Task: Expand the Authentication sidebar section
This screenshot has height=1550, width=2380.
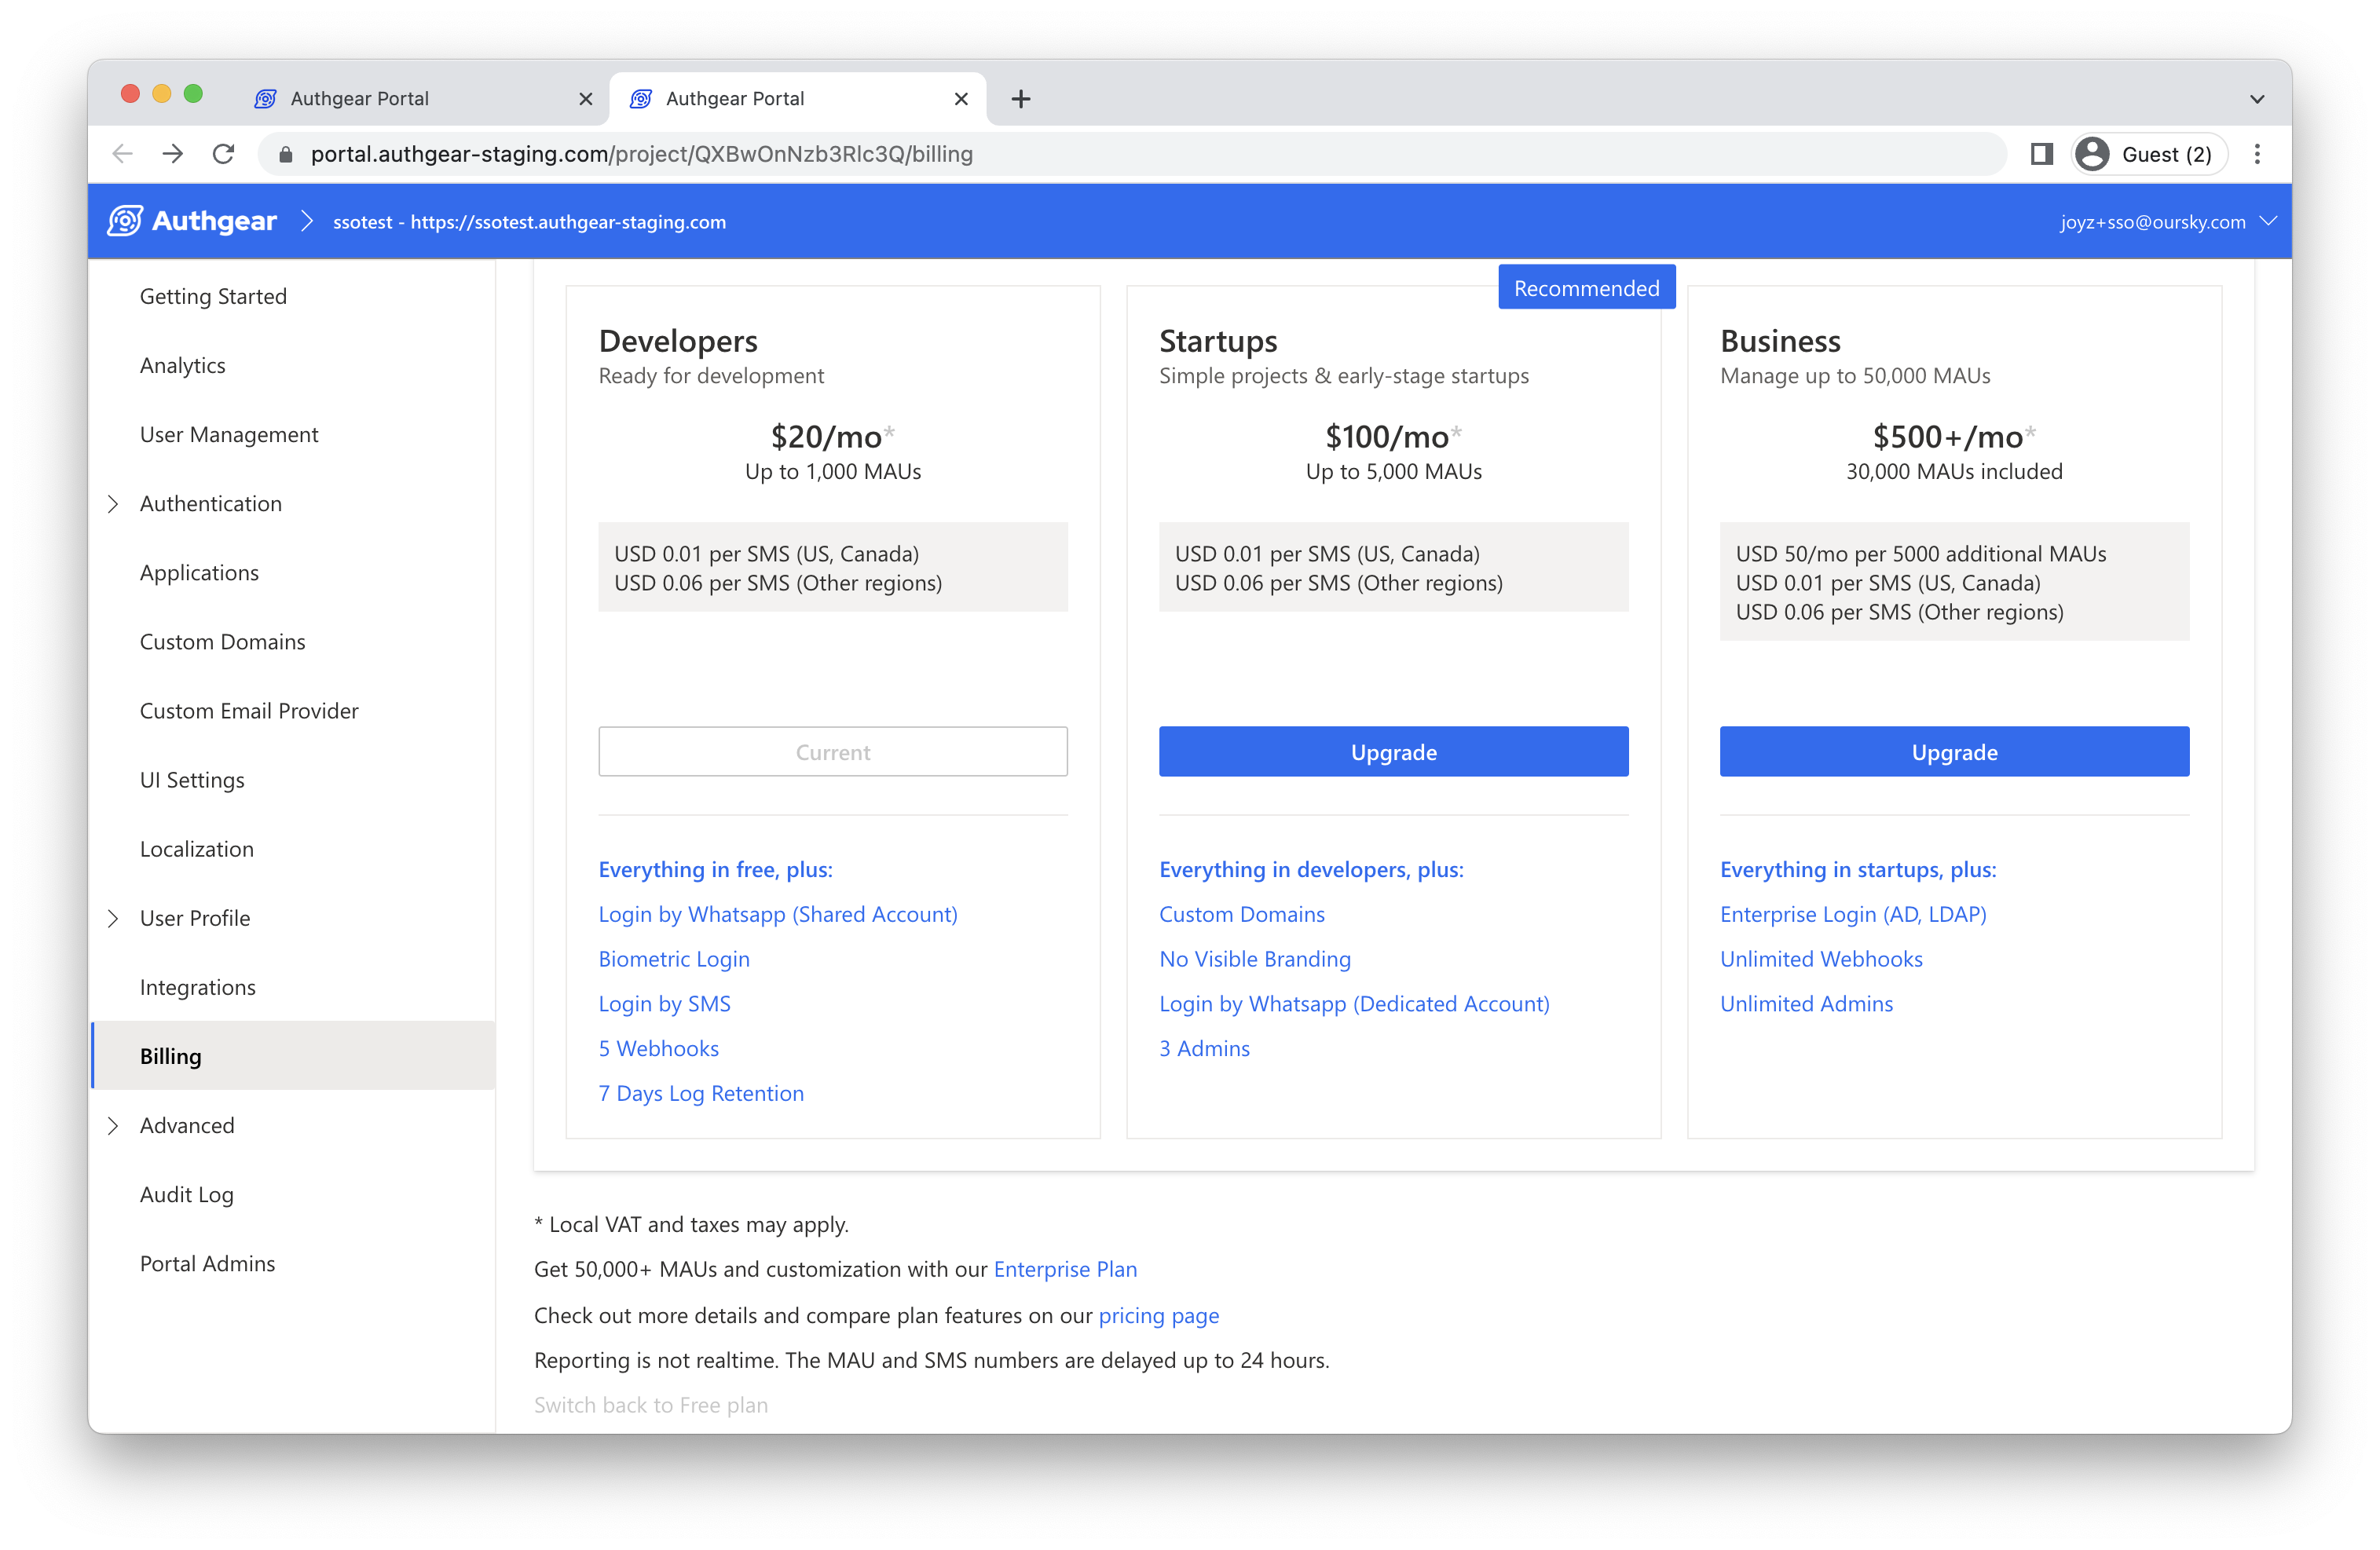Action: [113, 503]
